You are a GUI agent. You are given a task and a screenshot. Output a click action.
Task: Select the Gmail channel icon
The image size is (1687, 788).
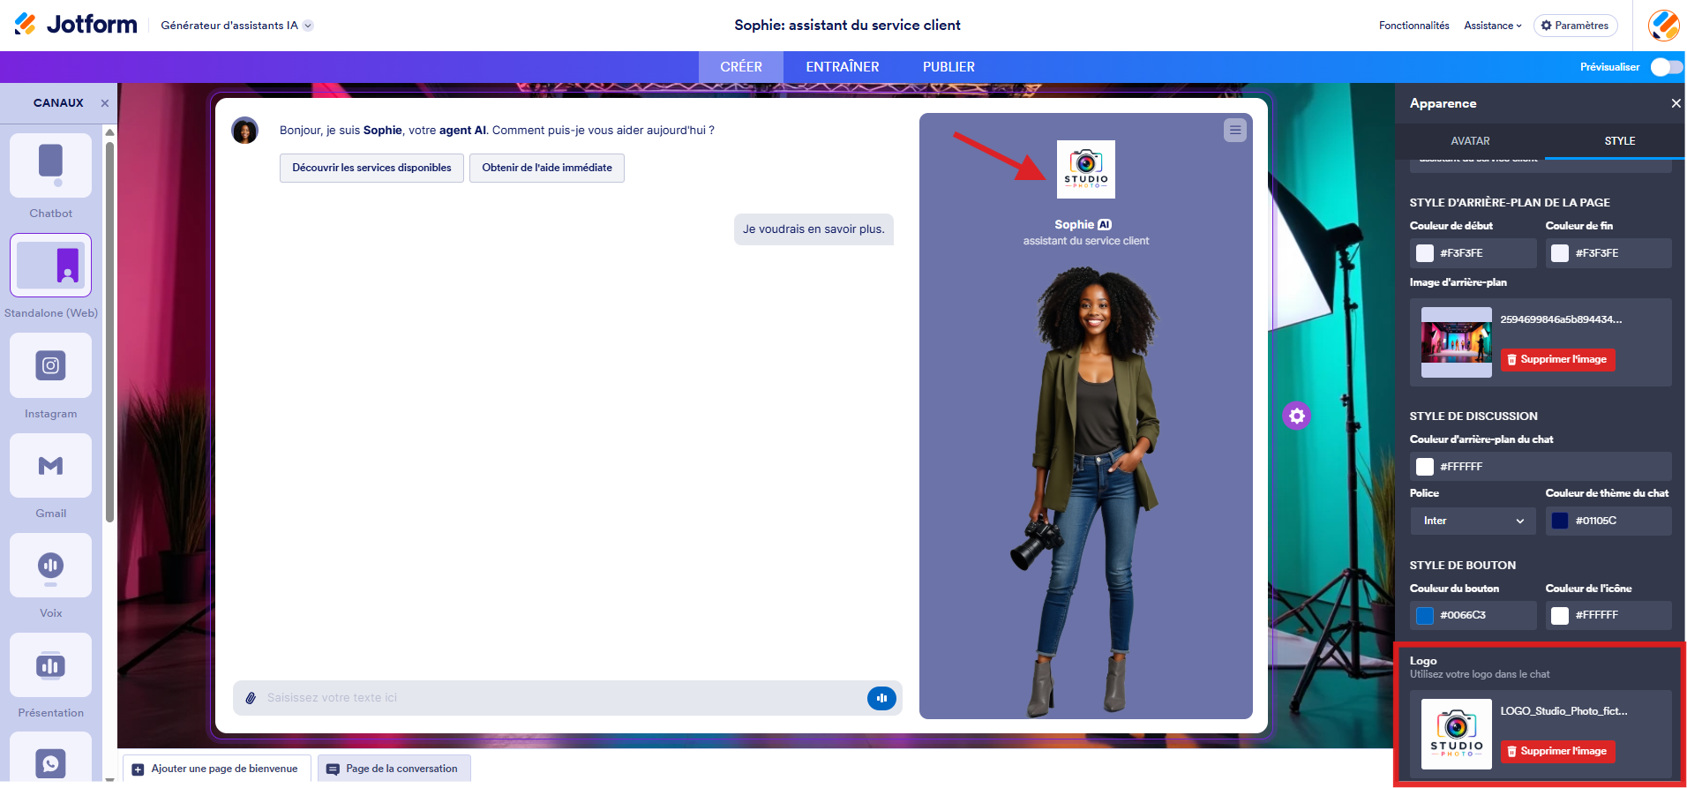pyautogui.click(x=50, y=465)
